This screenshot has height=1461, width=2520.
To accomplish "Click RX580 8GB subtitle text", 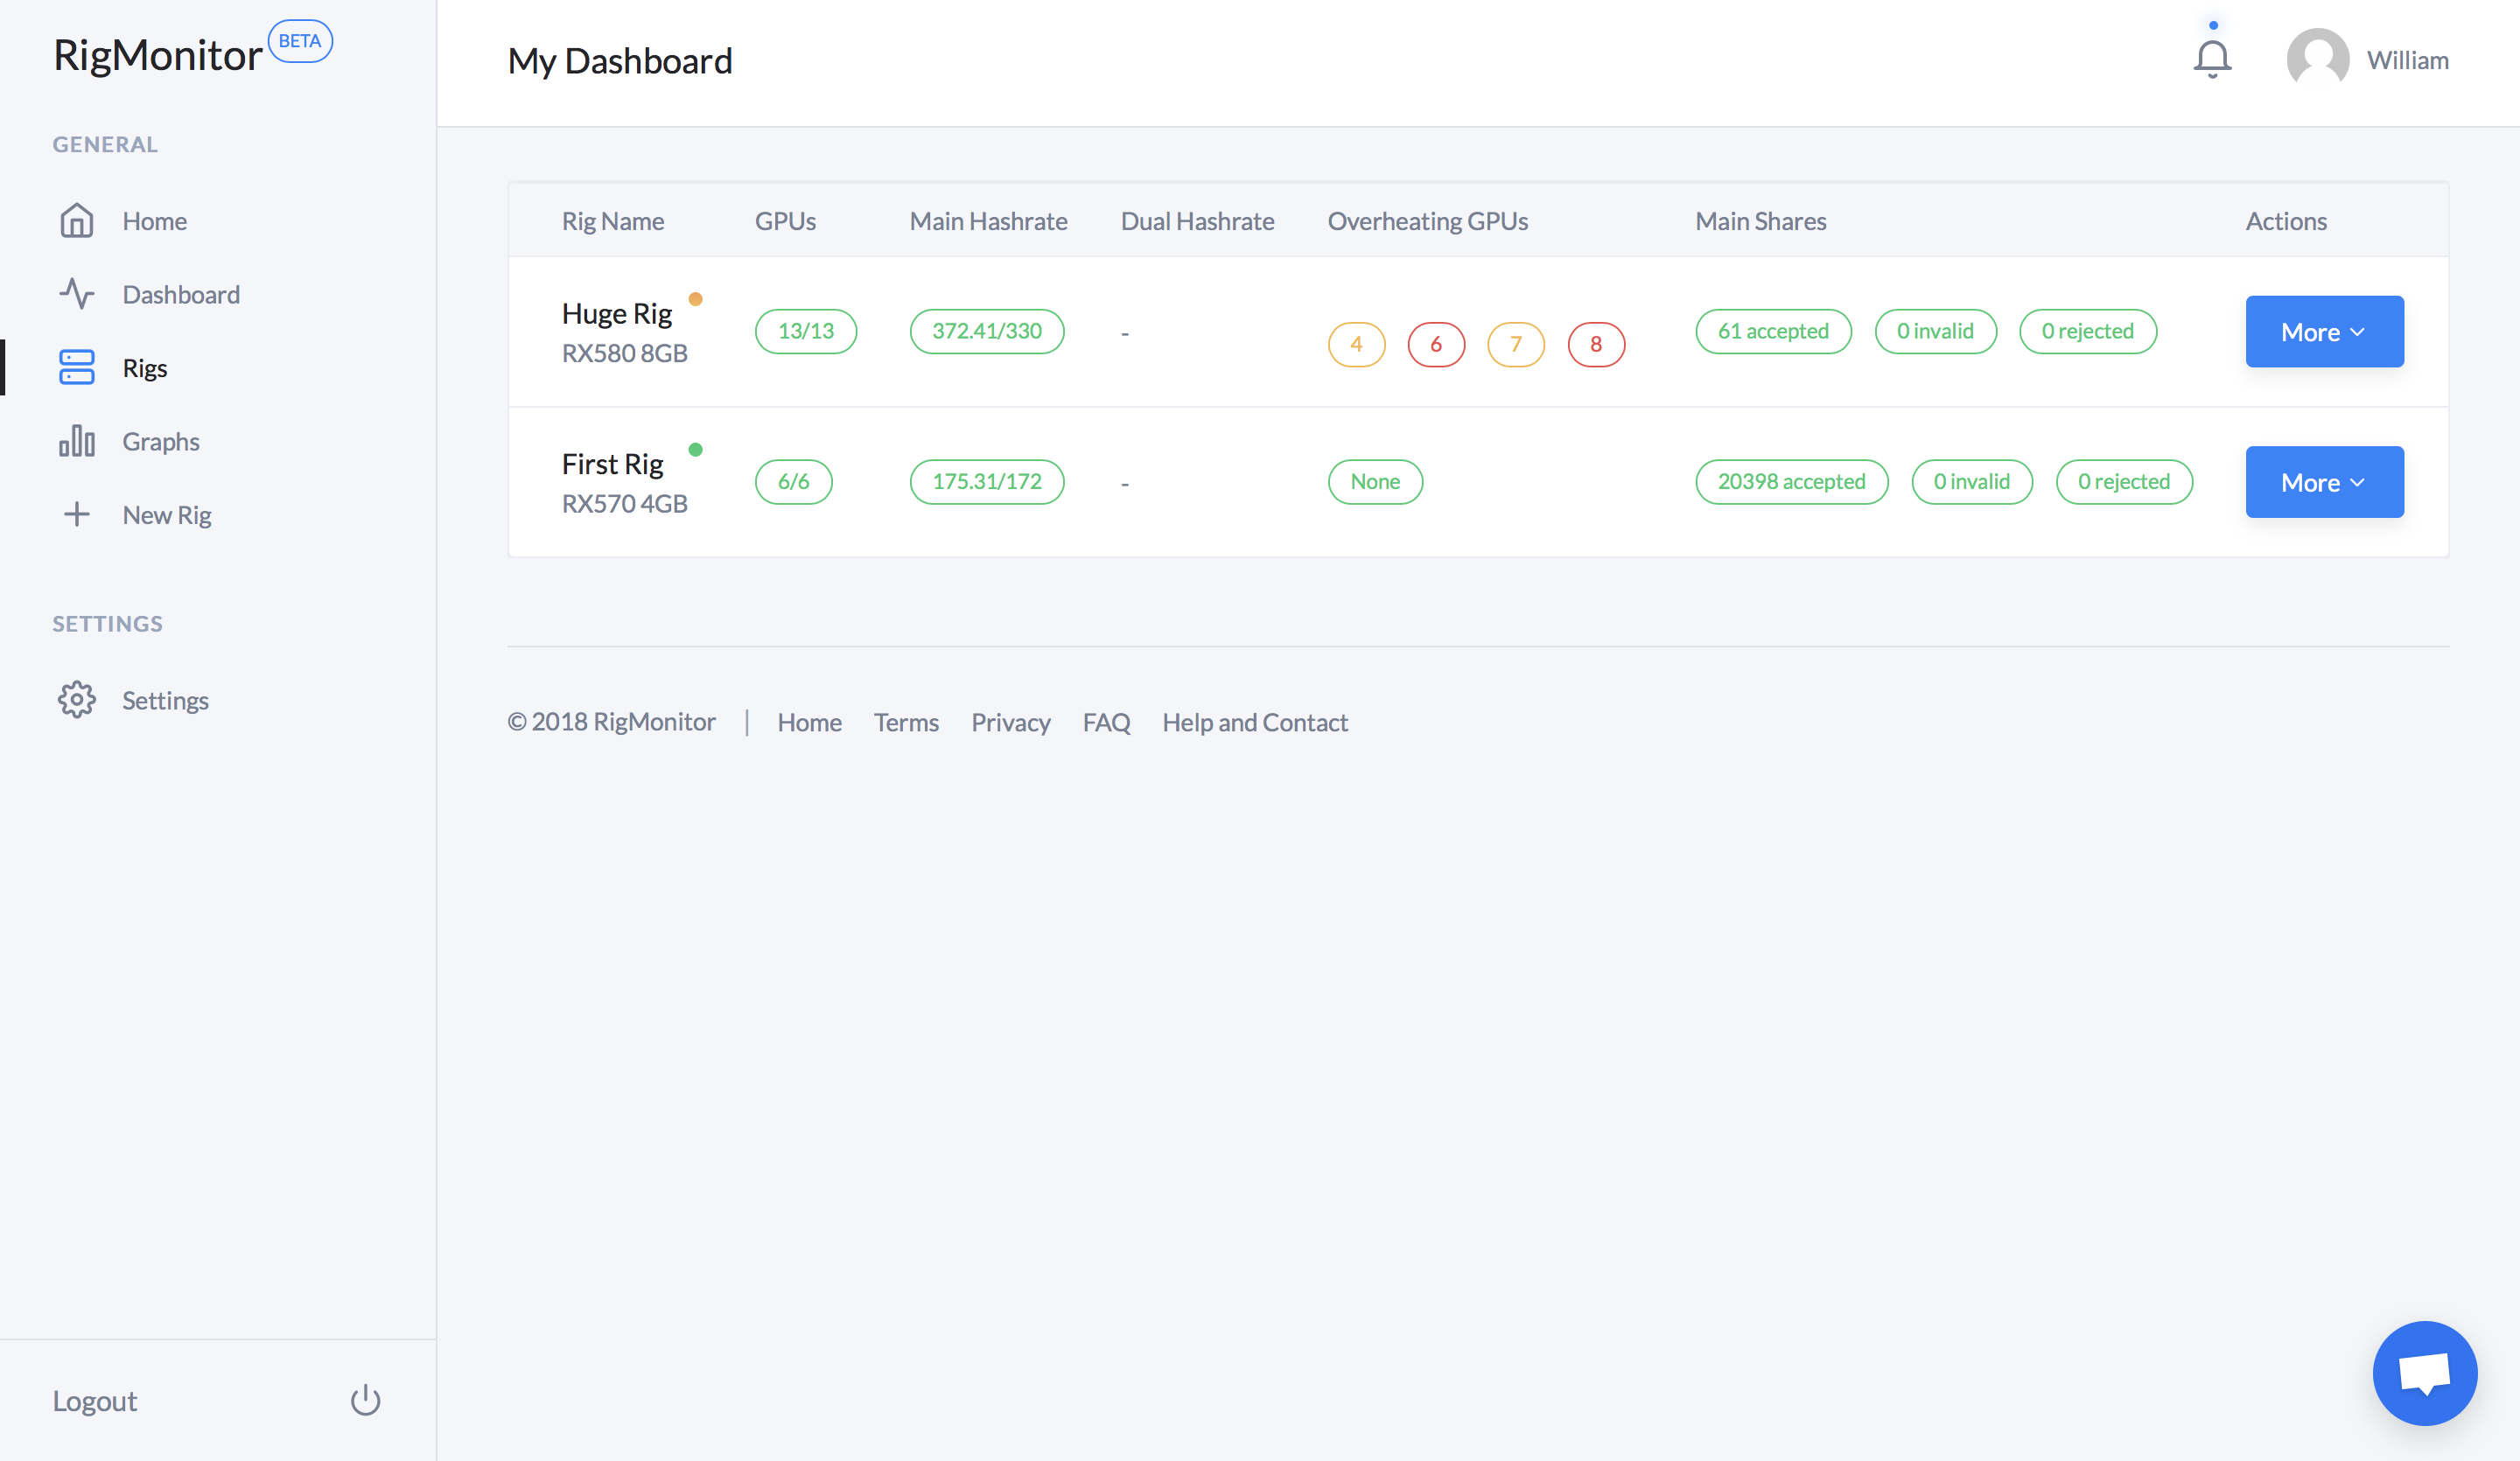I will (625, 353).
